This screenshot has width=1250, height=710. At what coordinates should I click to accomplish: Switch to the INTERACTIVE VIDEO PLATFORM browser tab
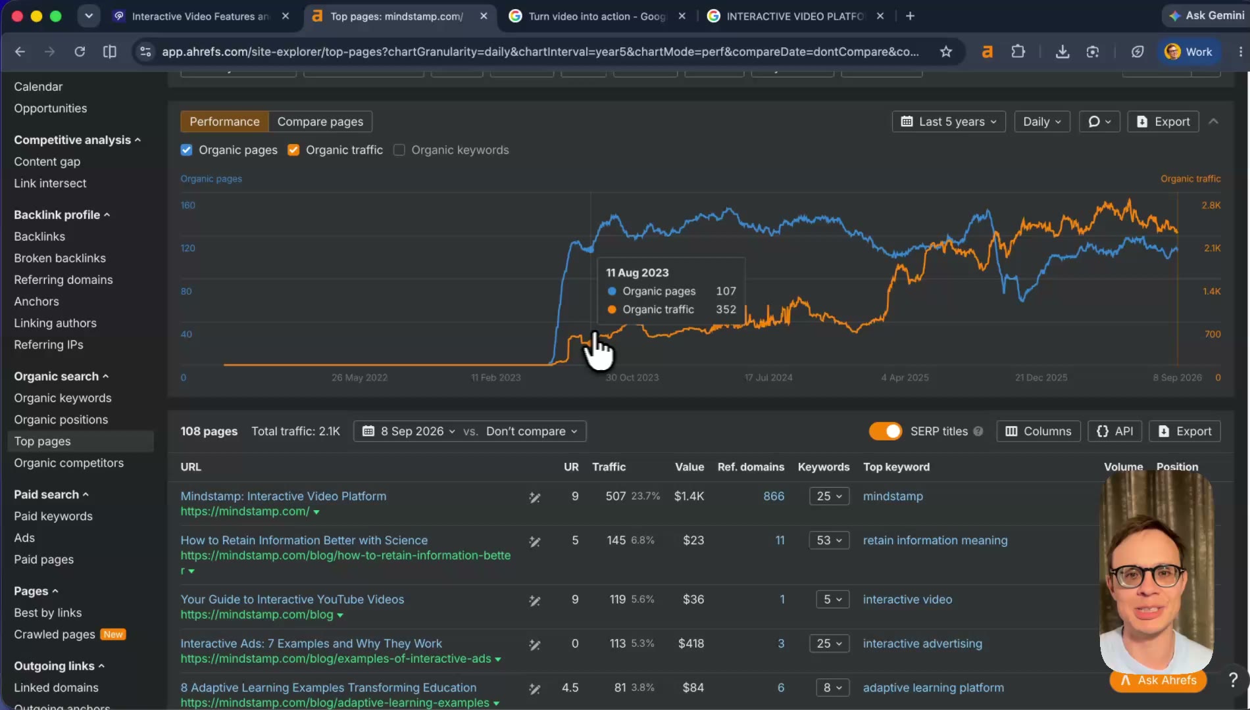point(795,16)
